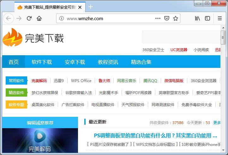
Task: Click the scrollbar up arrow
Action: 223,28
